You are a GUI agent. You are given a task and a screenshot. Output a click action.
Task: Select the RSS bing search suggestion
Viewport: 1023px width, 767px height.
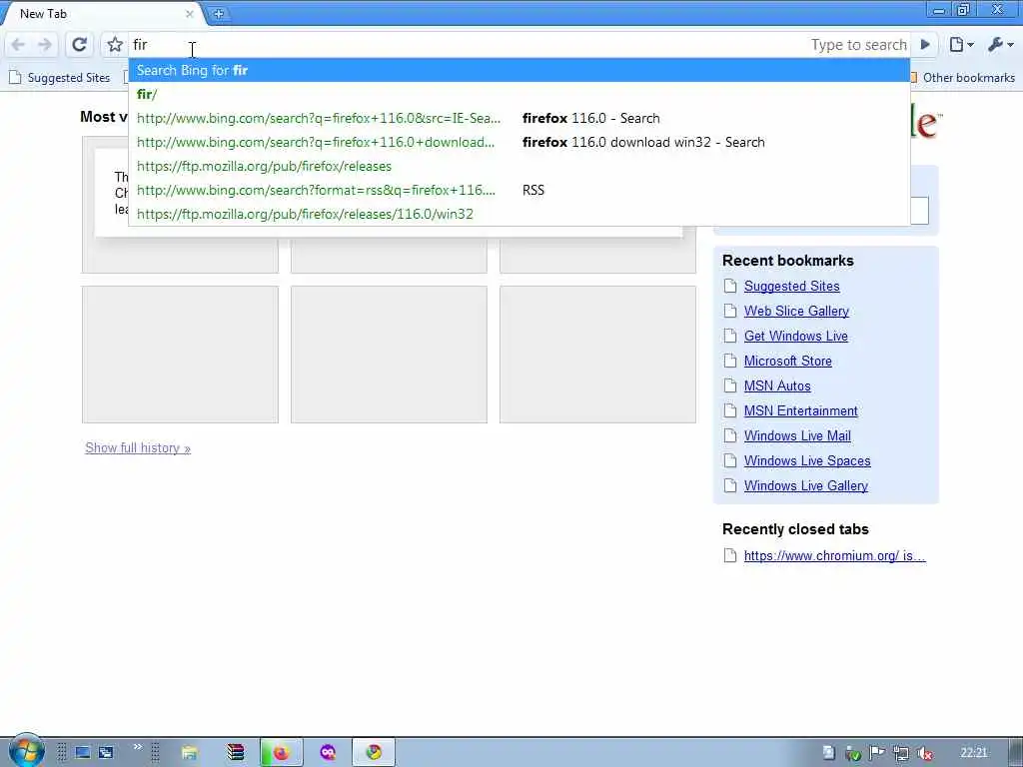point(518,190)
